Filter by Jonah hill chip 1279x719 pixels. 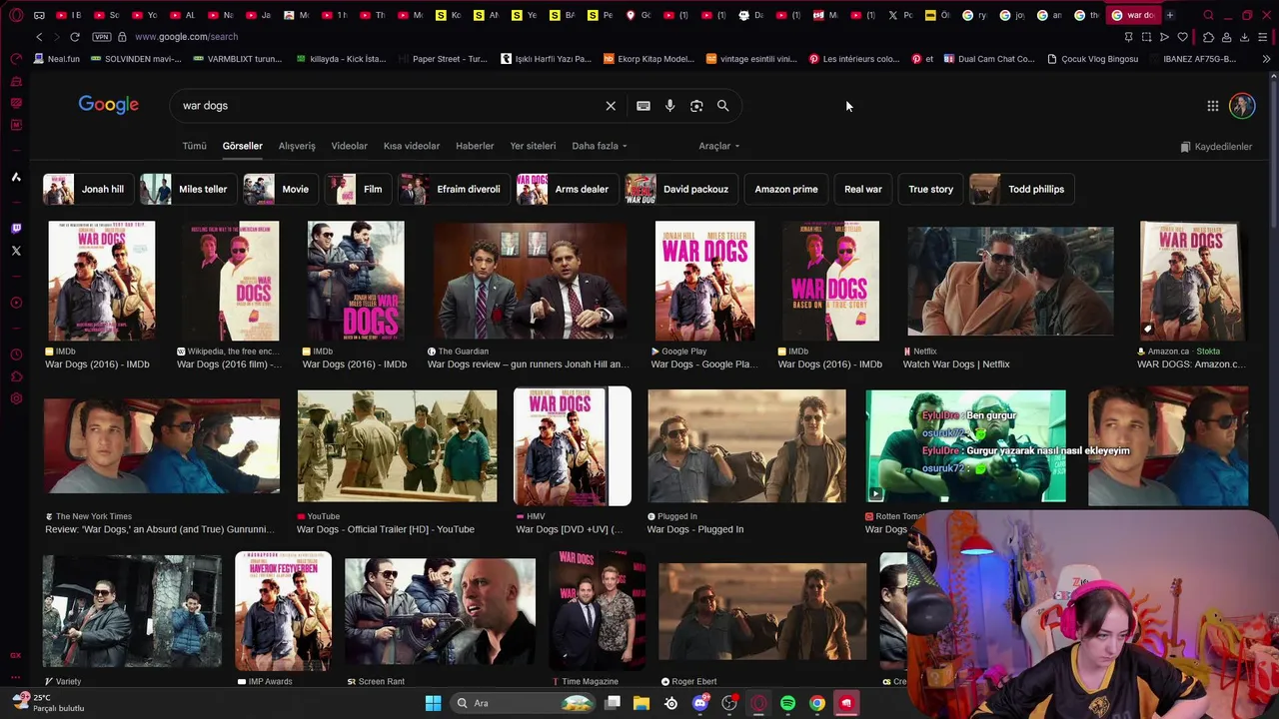click(86, 189)
